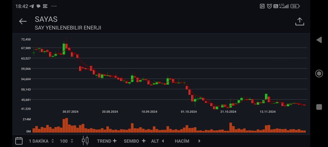The height and width of the screenshot is (147, 328).
Task: Open the 1 DAKİKA interval selector
Action: coord(42,141)
